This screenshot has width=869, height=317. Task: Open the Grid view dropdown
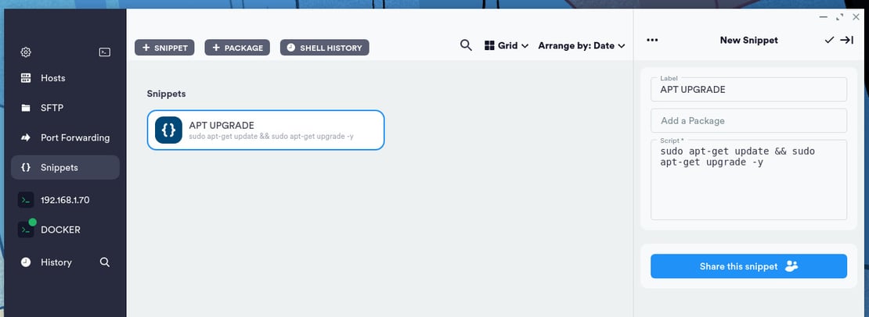pos(507,46)
